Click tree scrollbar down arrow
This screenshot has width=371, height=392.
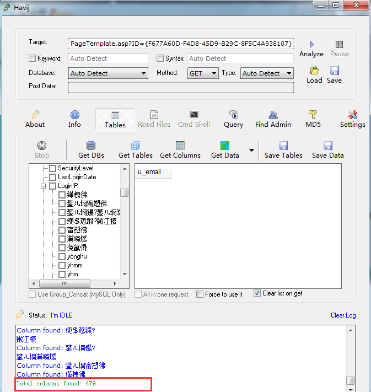[125, 274]
